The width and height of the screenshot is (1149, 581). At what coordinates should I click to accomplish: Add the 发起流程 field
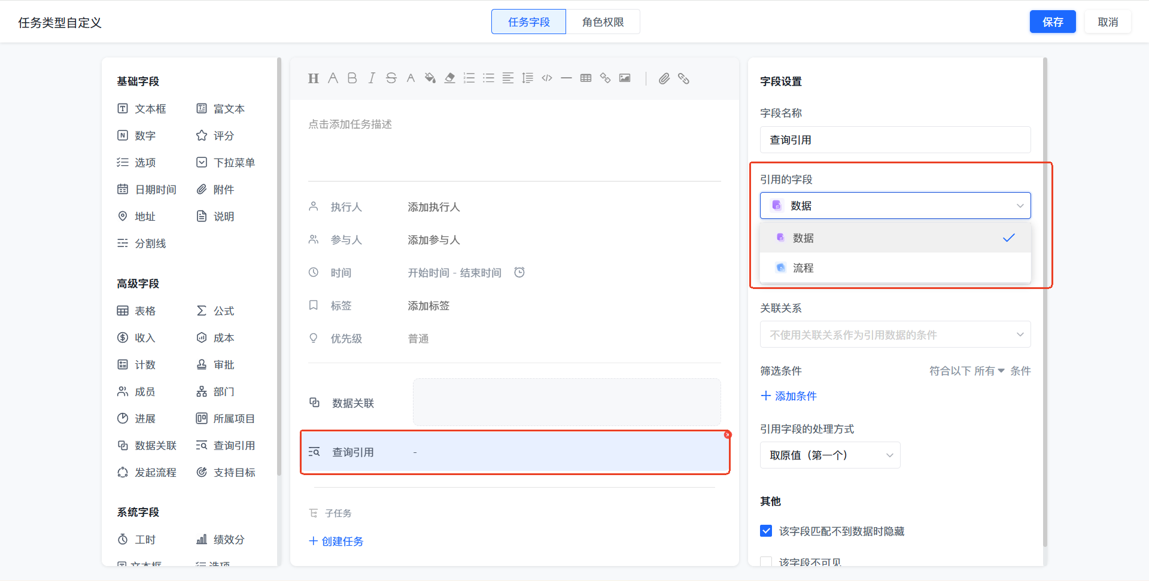pos(147,473)
